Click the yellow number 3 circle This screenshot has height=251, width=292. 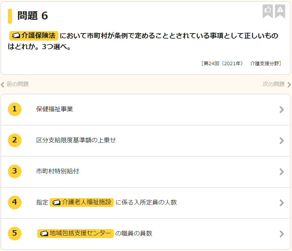(x=14, y=171)
